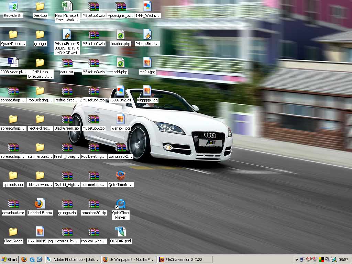This screenshot has height=264, width=352.
Task: Select the Untitled-5.html Firefox file
Action: coord(40,204)
